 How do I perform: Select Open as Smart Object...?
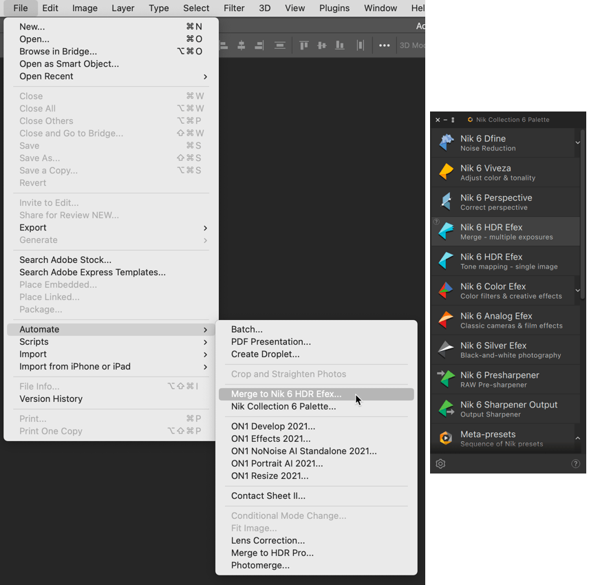(x=111, y=64)
